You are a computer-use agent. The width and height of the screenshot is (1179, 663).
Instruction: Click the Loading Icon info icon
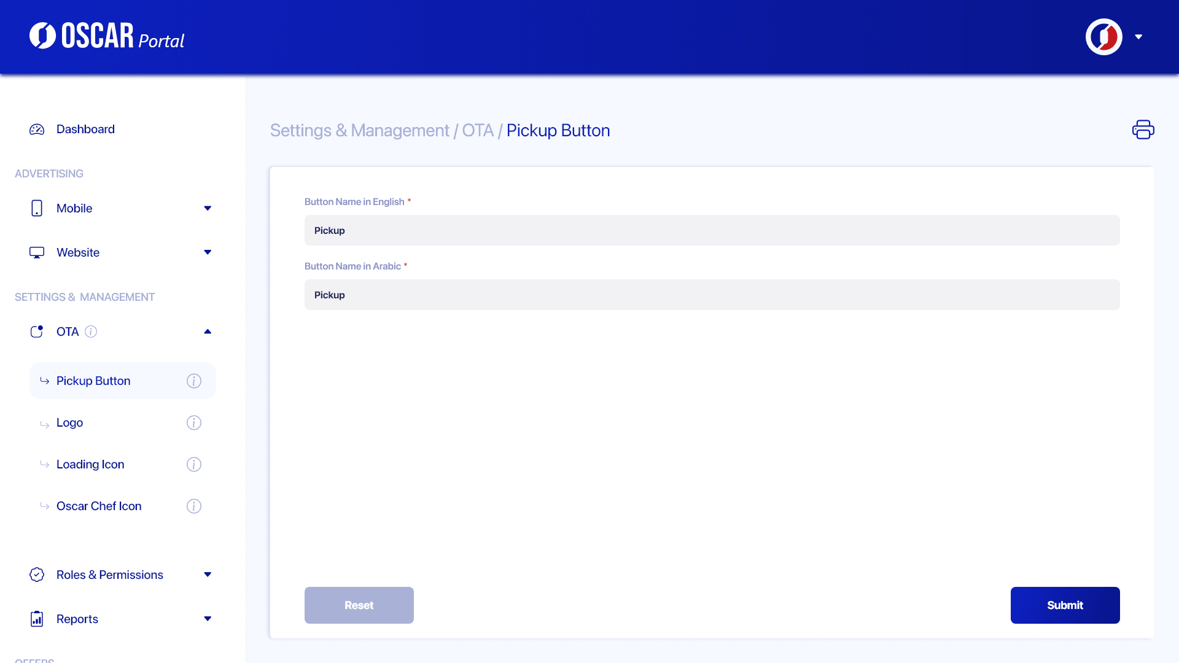(194, 465)
